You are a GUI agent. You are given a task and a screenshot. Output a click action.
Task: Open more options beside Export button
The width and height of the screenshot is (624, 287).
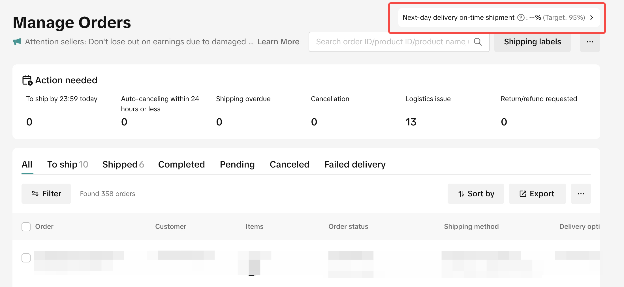(x=581, y=194)
